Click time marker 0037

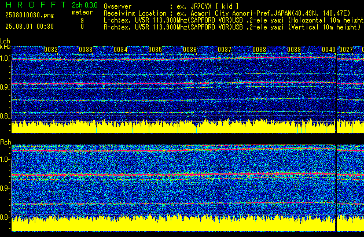(x=225, y=50)
